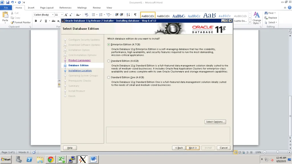The image size is (292, 164).
Task: Open the Select dropdown in Editing group
Action: tap(271, 22)
